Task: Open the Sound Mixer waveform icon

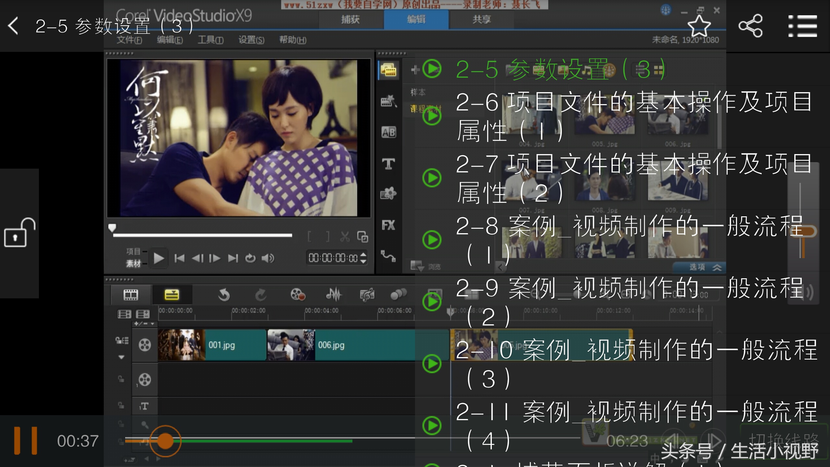Action: [333, 295]
